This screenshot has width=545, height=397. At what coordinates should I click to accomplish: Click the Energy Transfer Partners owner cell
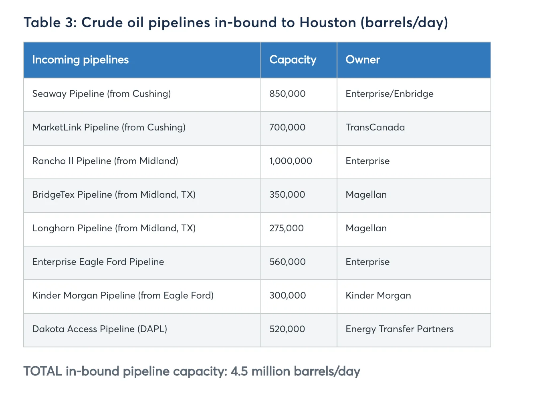400,329
